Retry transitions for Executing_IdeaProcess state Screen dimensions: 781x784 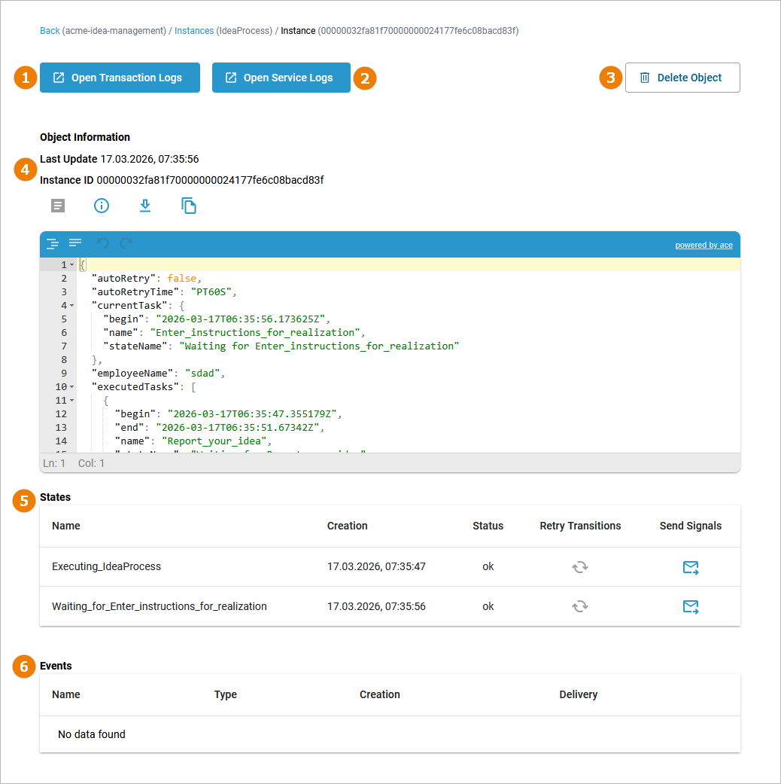[x=579, y=567]
